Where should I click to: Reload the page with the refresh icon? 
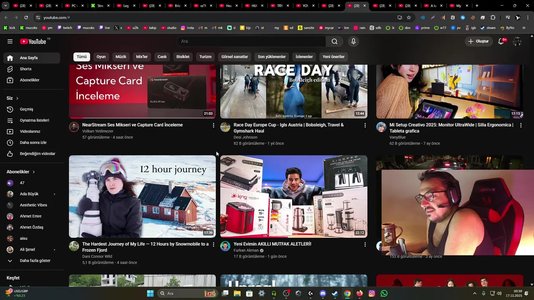(26, 17)
